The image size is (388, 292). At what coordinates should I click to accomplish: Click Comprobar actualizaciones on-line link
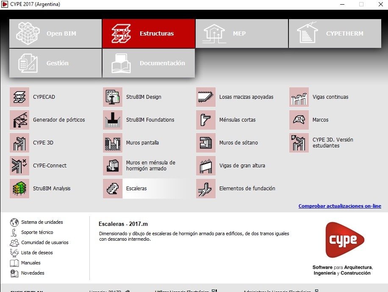point(339,206)
